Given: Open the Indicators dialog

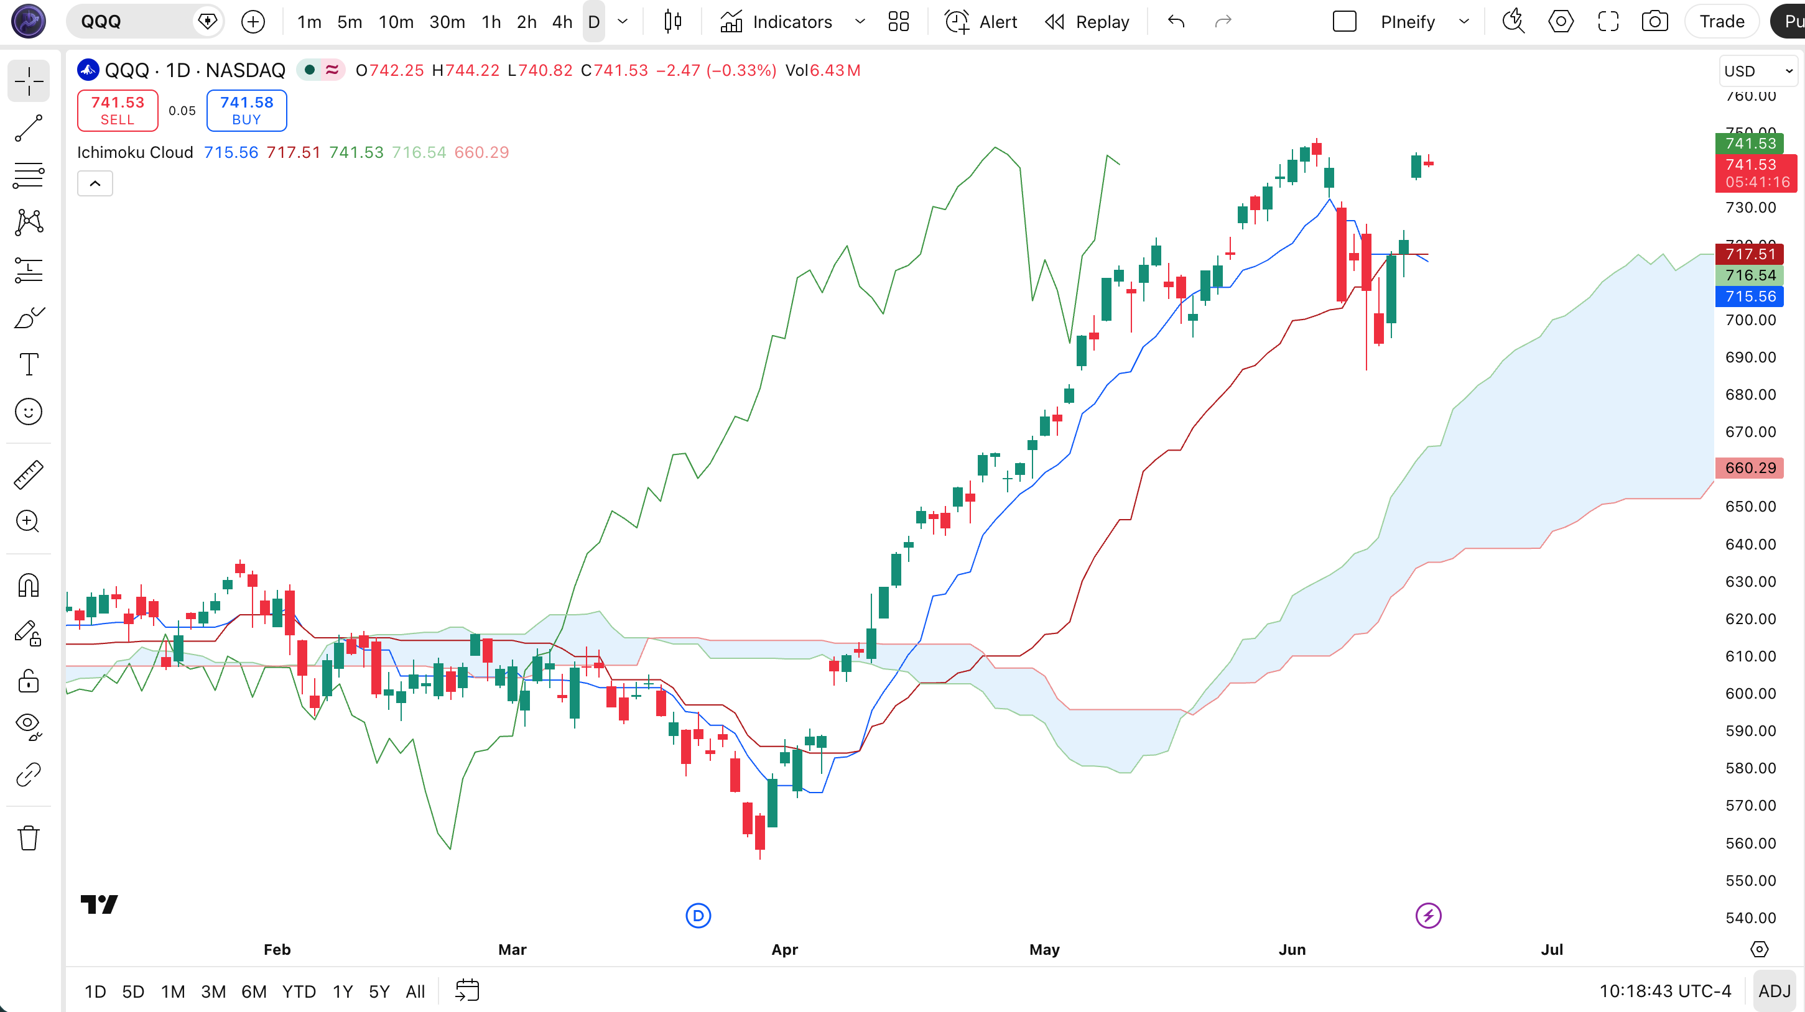Looking at the screenshot, I should point(776,22).
